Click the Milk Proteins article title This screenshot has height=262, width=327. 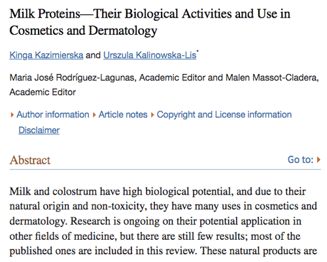tap(150, 22)
